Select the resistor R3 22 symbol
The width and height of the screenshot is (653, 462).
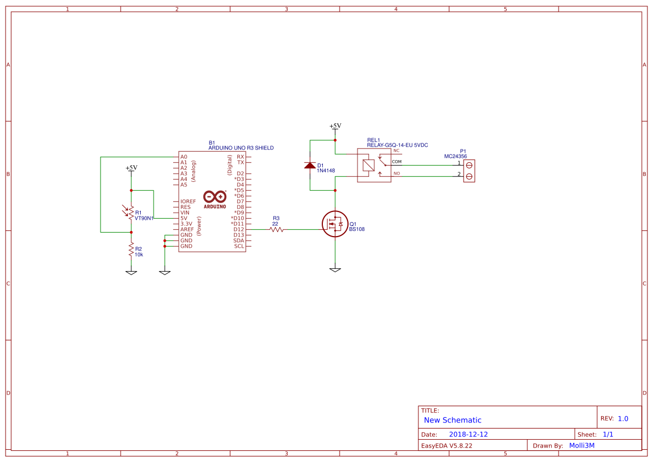coord(277,229)
